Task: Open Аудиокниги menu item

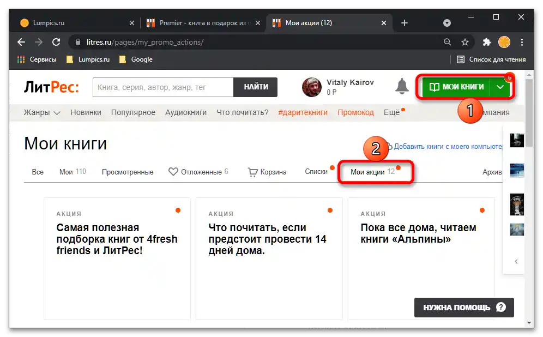Action: 185,112
